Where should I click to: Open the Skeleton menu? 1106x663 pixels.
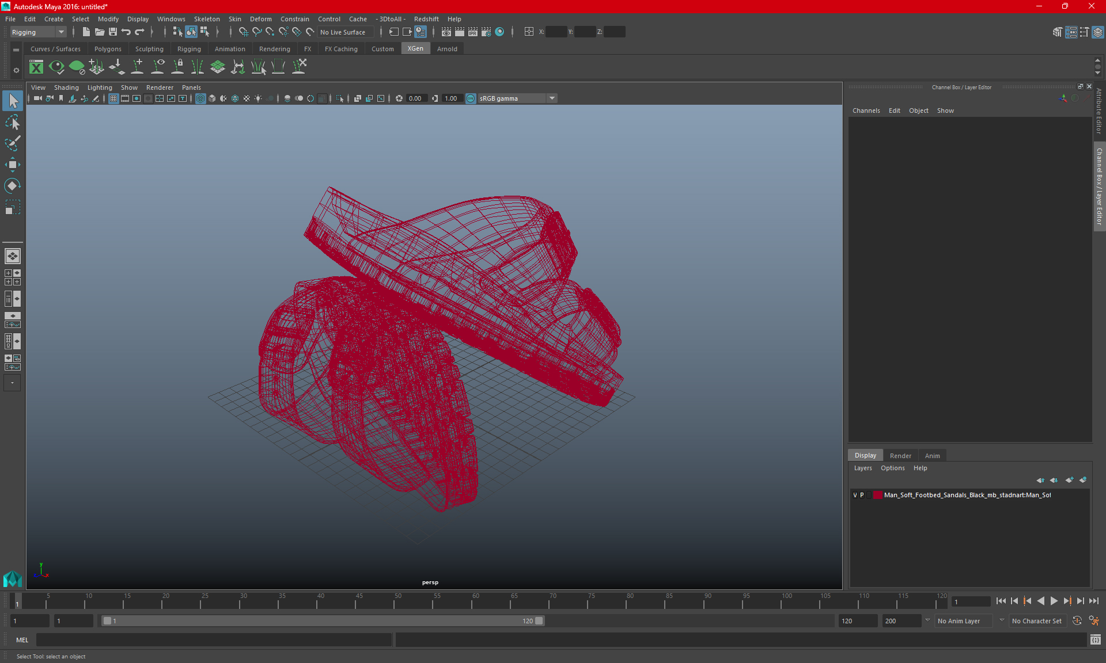[x=206, y=19]
